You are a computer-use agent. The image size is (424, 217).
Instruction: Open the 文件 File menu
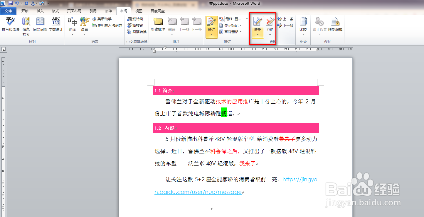8,11
